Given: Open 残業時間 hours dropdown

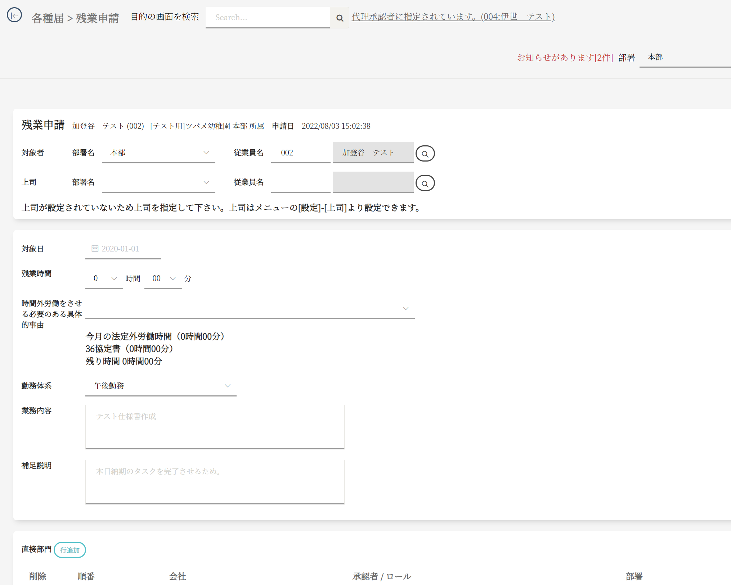Looking at the screenshot, I should click(104, 278).
